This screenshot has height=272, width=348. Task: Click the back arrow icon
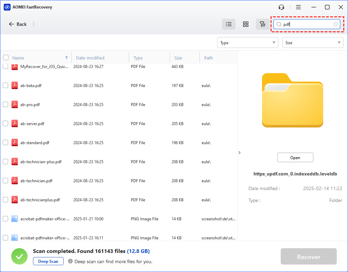pyautogui.click(x=12, y=24)
